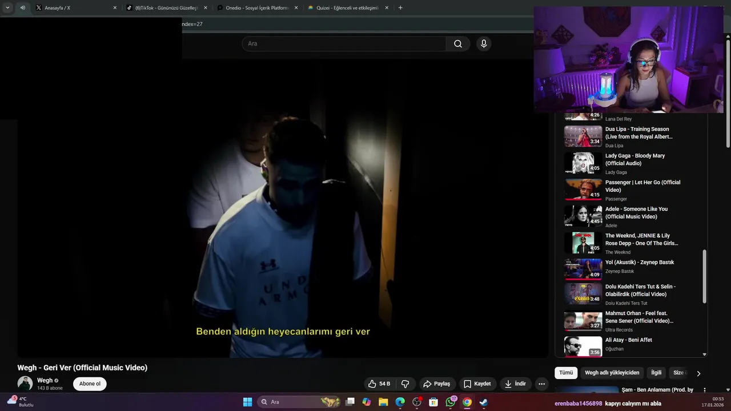Close the Quizei tab

coord(387,8)
